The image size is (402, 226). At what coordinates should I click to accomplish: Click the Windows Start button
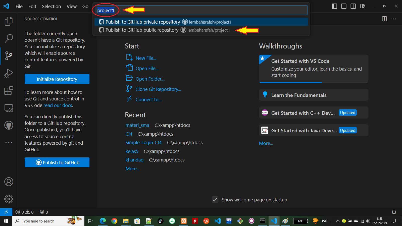6,221
